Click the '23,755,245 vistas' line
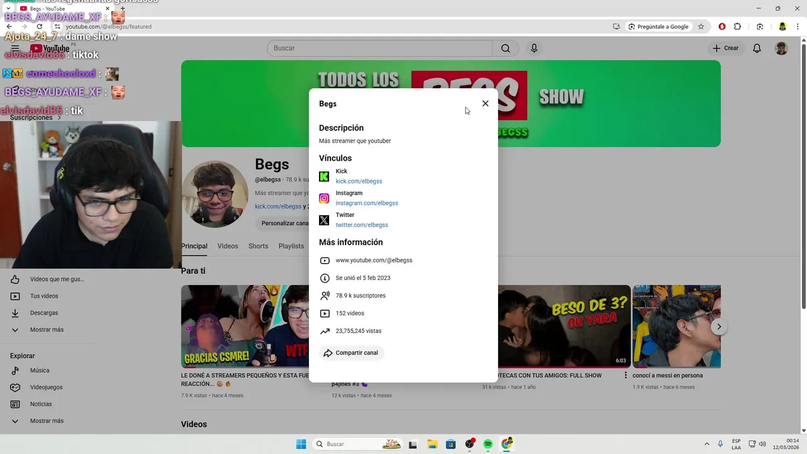This screenshot has width=807, height=454. click(x=359, y=331)
